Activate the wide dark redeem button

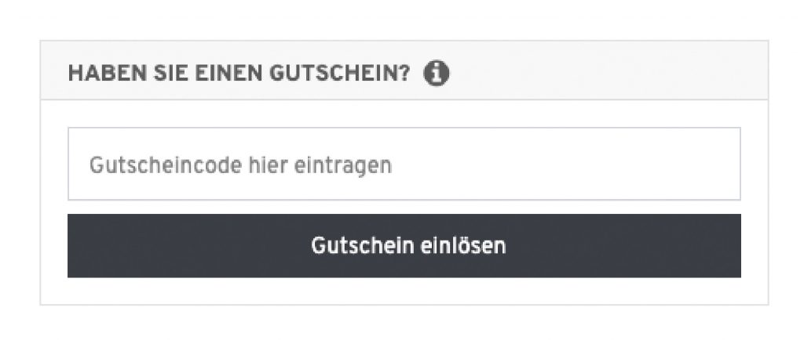click(x=404, y=246)
